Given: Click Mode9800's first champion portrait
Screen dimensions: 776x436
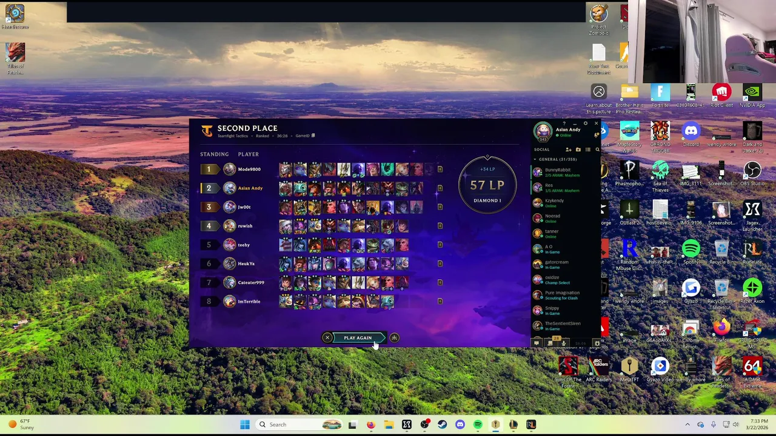Looking at the screenshot, I should point(285,170).
